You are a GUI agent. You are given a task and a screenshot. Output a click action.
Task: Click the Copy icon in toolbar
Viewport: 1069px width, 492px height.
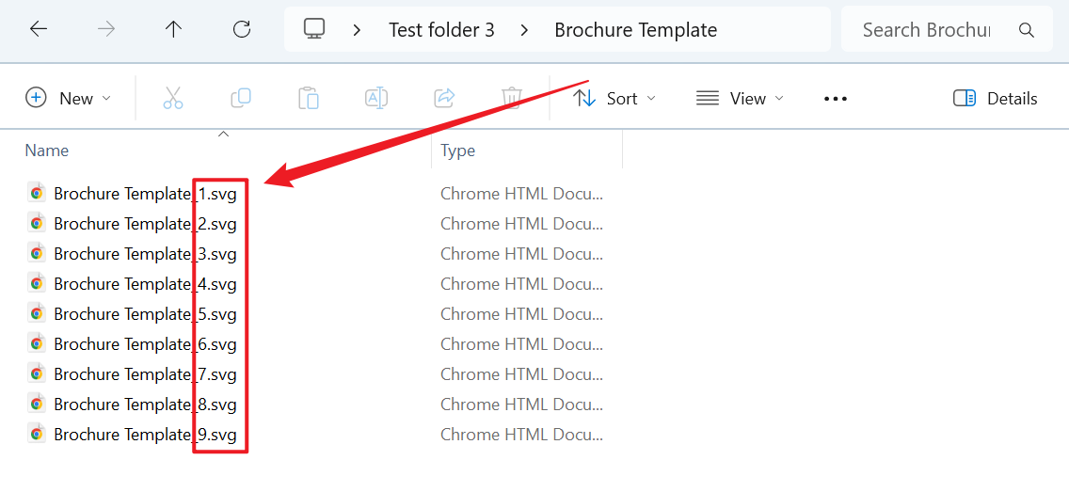241,98
